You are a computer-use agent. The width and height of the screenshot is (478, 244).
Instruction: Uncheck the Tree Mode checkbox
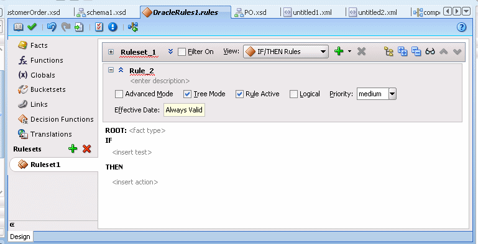point(187,94)
